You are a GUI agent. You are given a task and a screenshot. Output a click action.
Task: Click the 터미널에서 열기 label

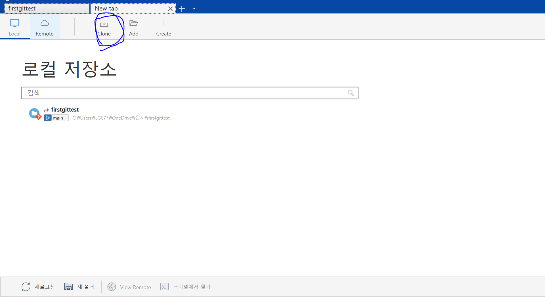click(192, 287)
